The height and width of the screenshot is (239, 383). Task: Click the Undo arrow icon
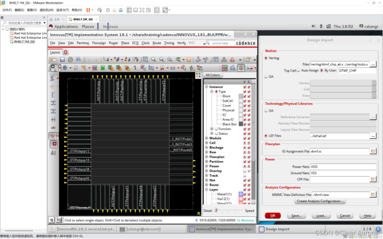coord(89,59)
